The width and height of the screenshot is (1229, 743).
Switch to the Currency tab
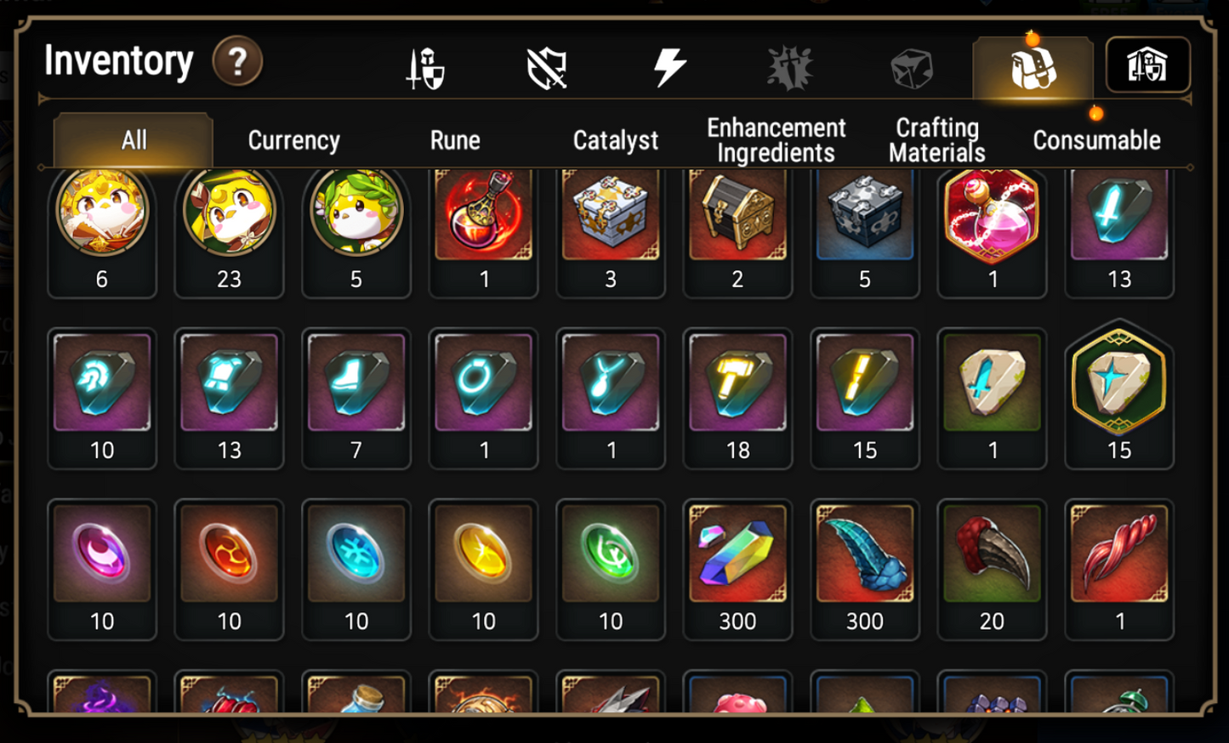[294, 140]
